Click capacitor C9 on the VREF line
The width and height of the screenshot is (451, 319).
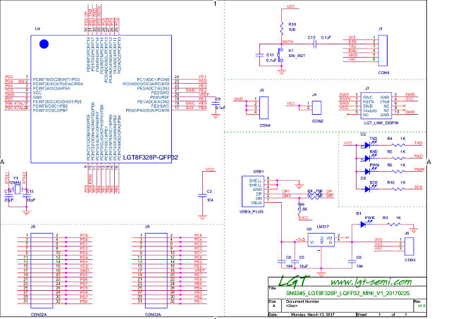click(216, 104)
